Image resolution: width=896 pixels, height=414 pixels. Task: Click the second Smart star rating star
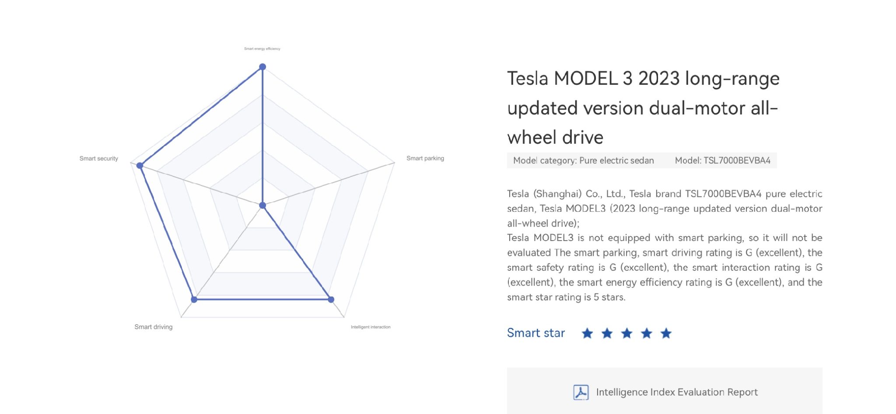click(x=607, y=334)
